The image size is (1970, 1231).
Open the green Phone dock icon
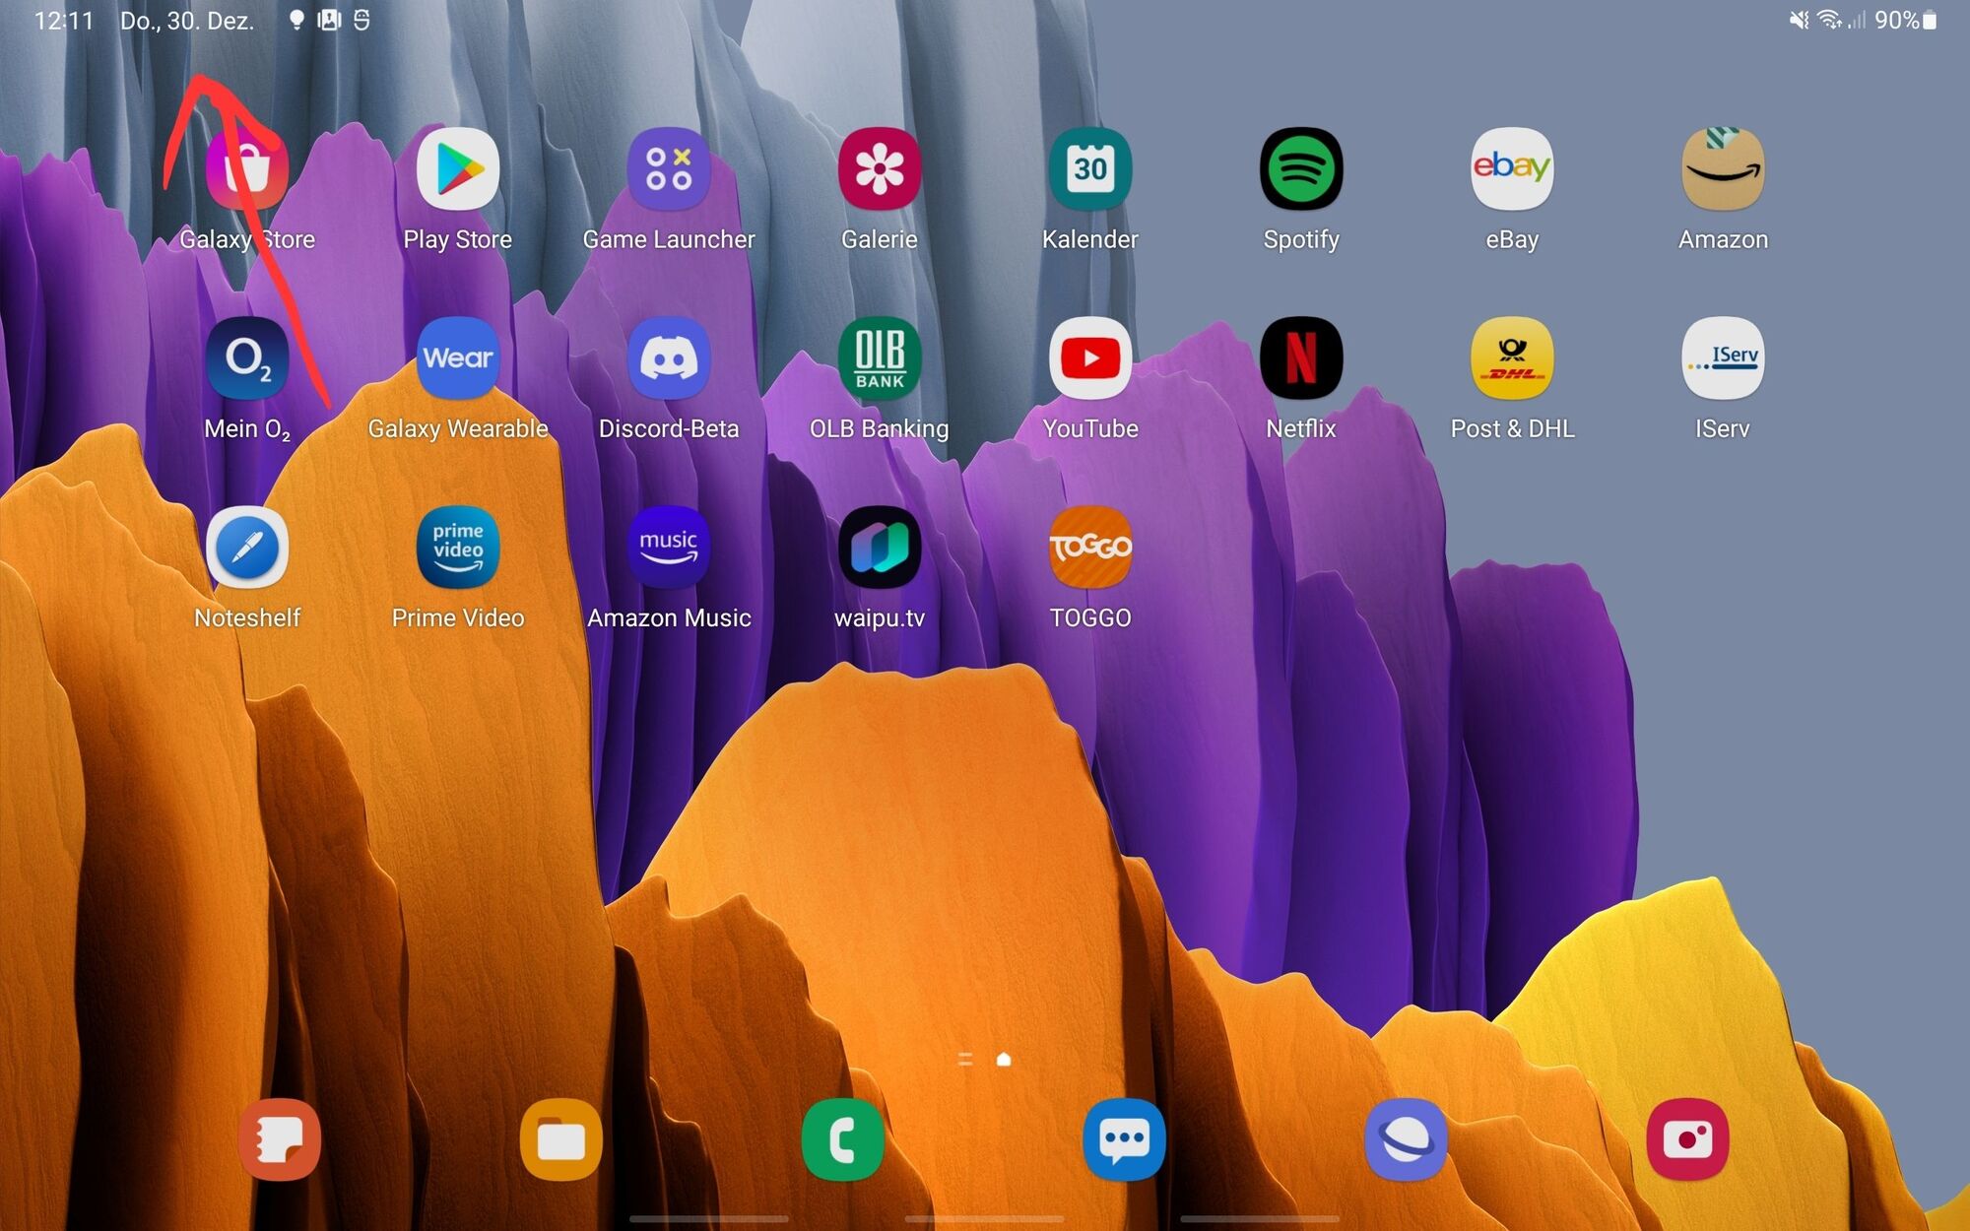[x=843, y=1139]
